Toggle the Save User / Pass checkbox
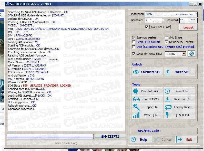 click(x=147, y=27)
